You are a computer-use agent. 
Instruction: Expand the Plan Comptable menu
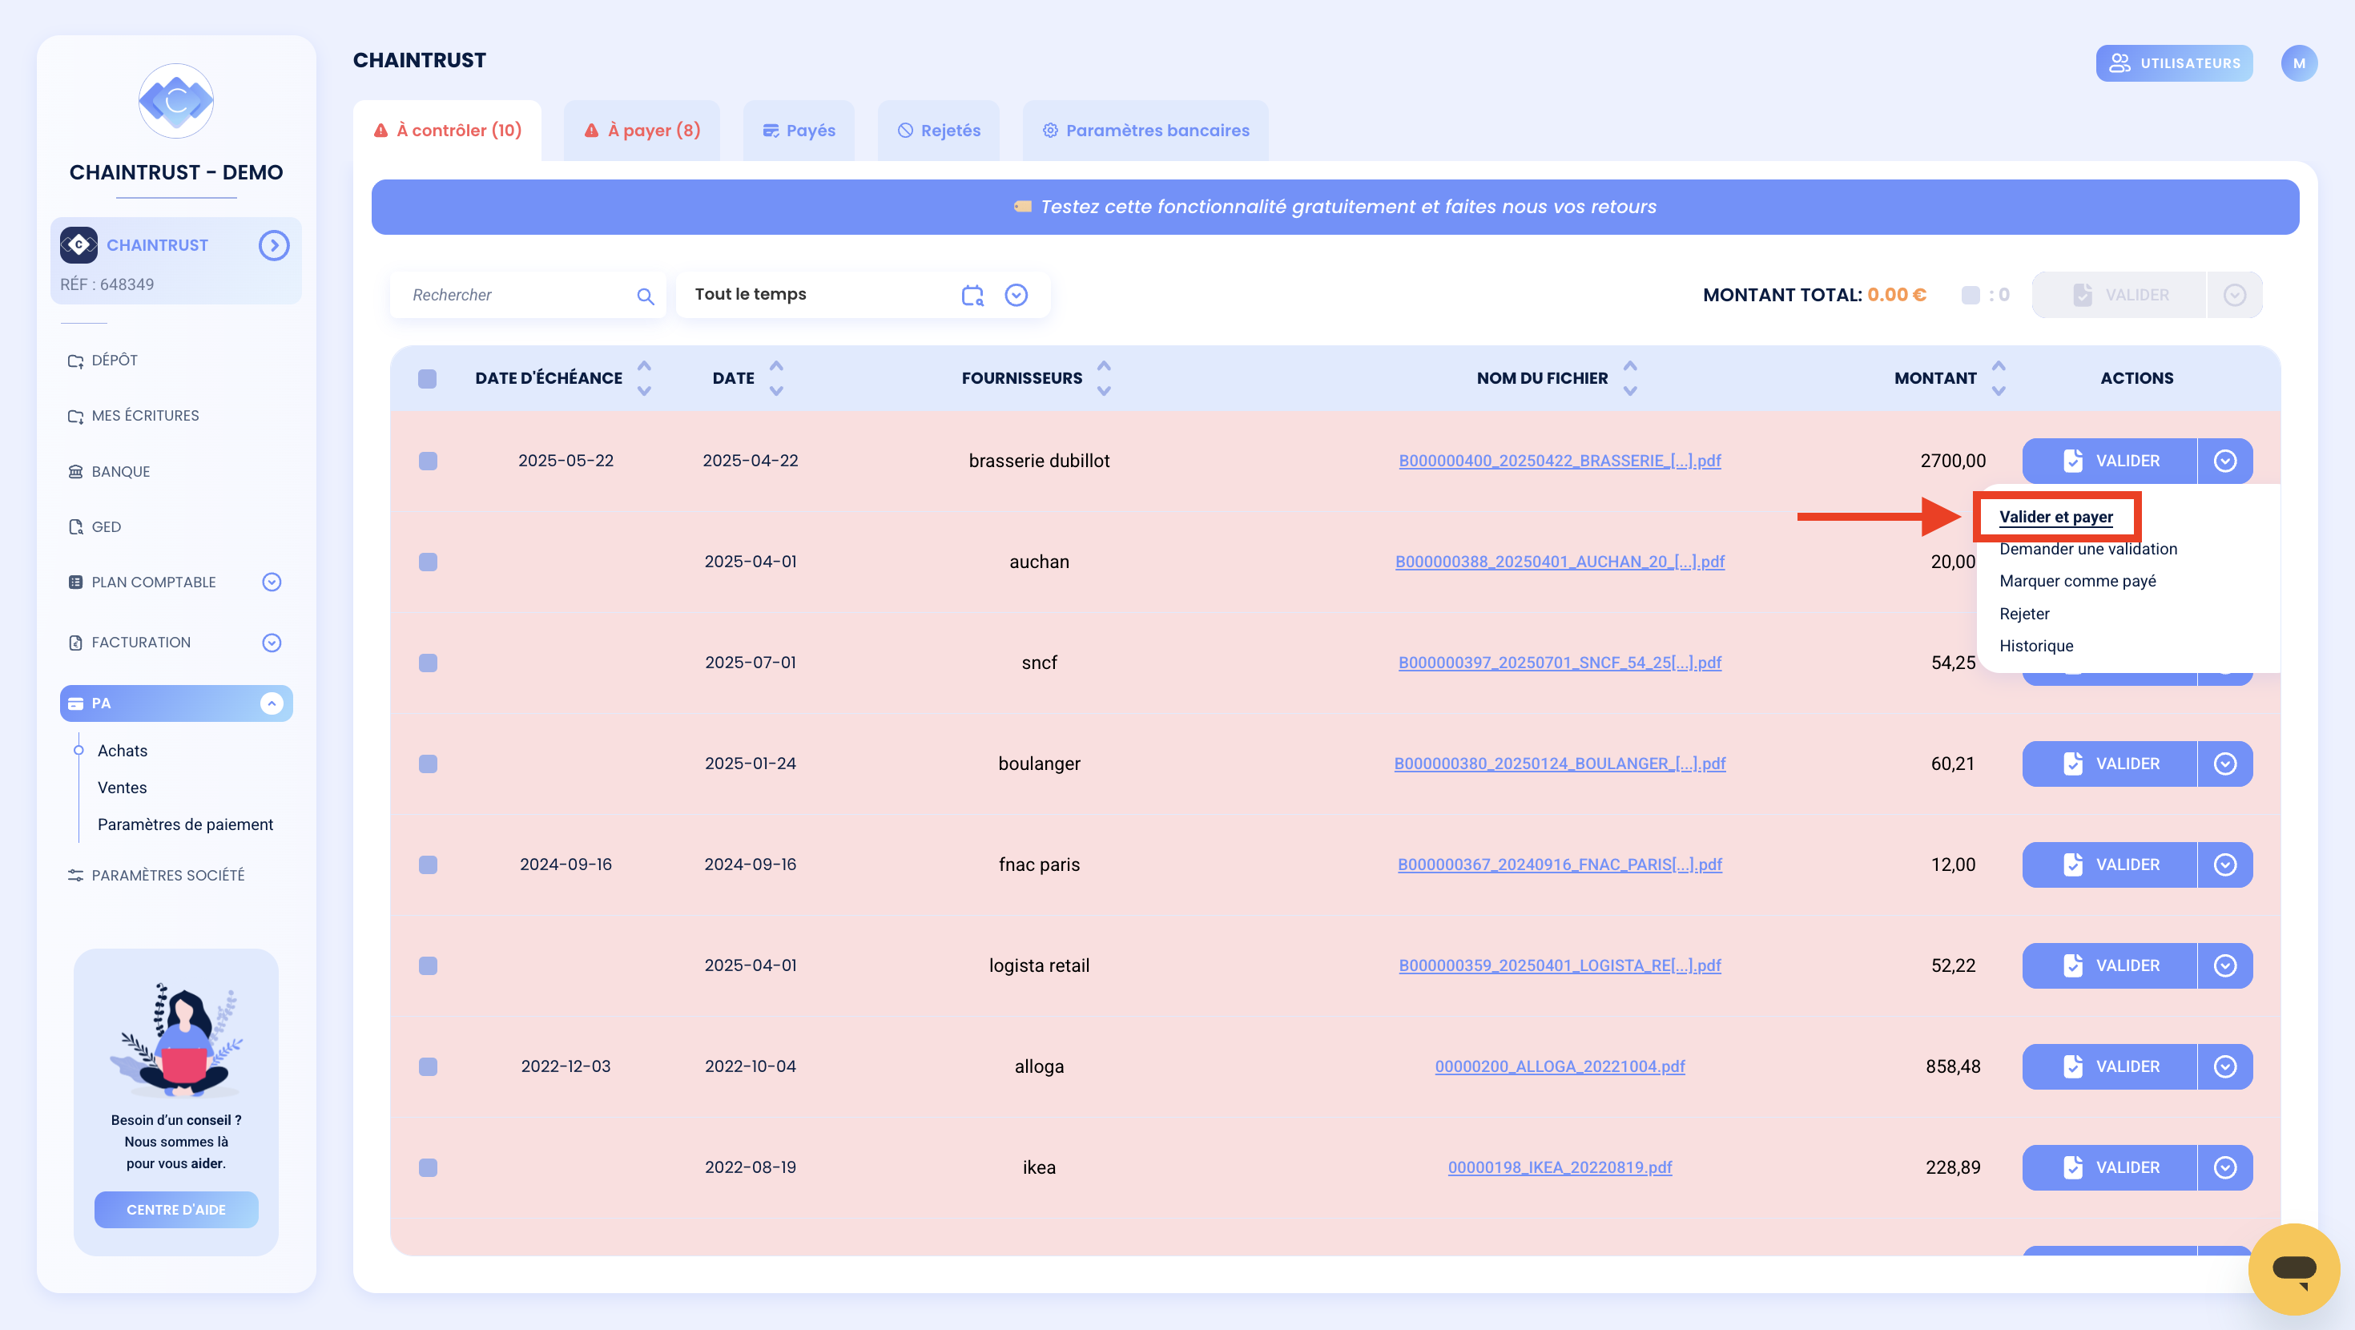click(x=272, y=582)
